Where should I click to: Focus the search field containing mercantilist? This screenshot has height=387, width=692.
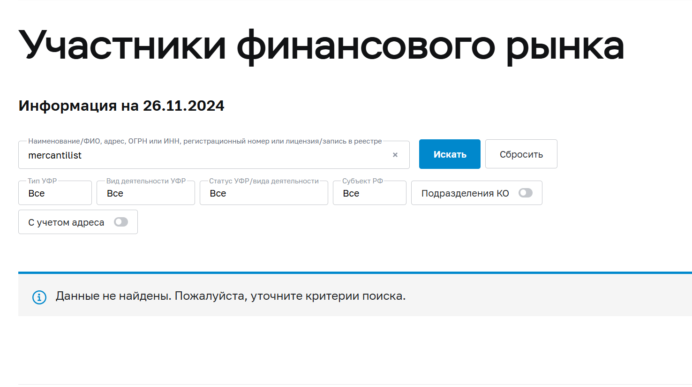tap(206, 155)
